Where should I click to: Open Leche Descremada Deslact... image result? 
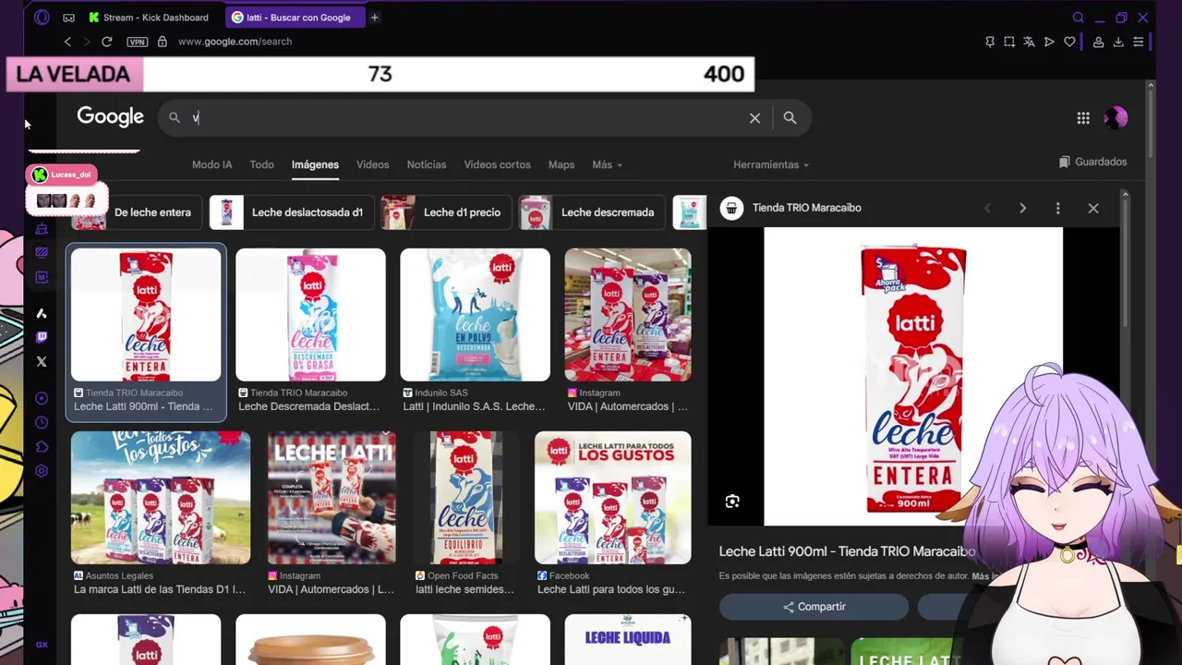pyautogui.click(x=310, y=315)
